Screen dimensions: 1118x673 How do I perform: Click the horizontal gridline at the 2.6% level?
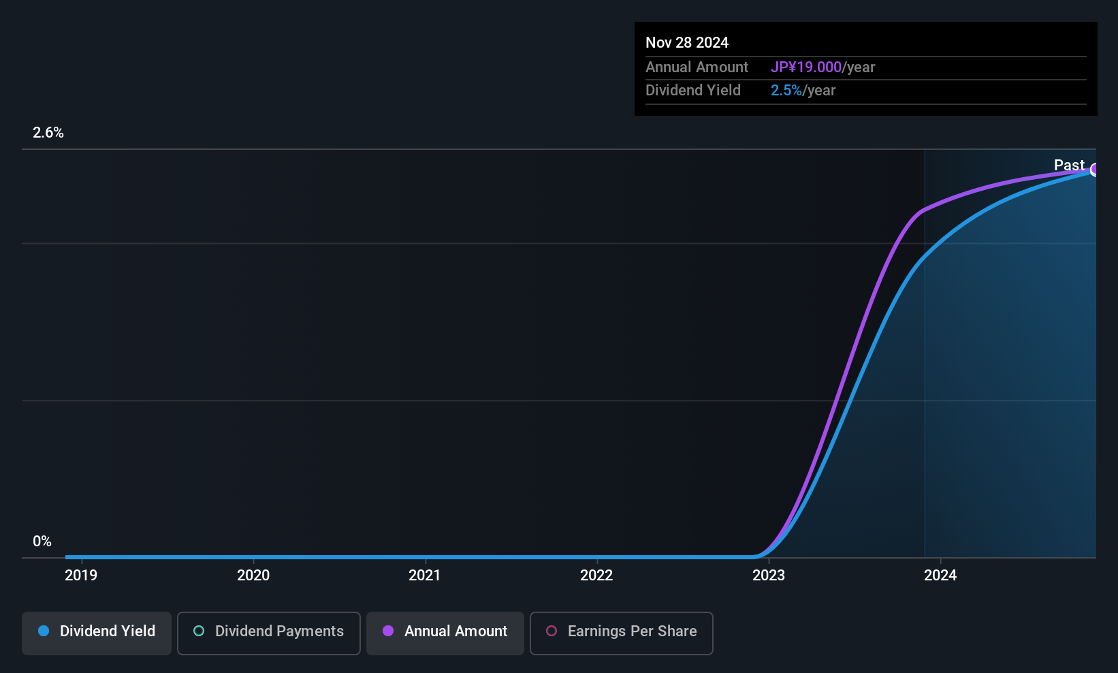(477, 149)
